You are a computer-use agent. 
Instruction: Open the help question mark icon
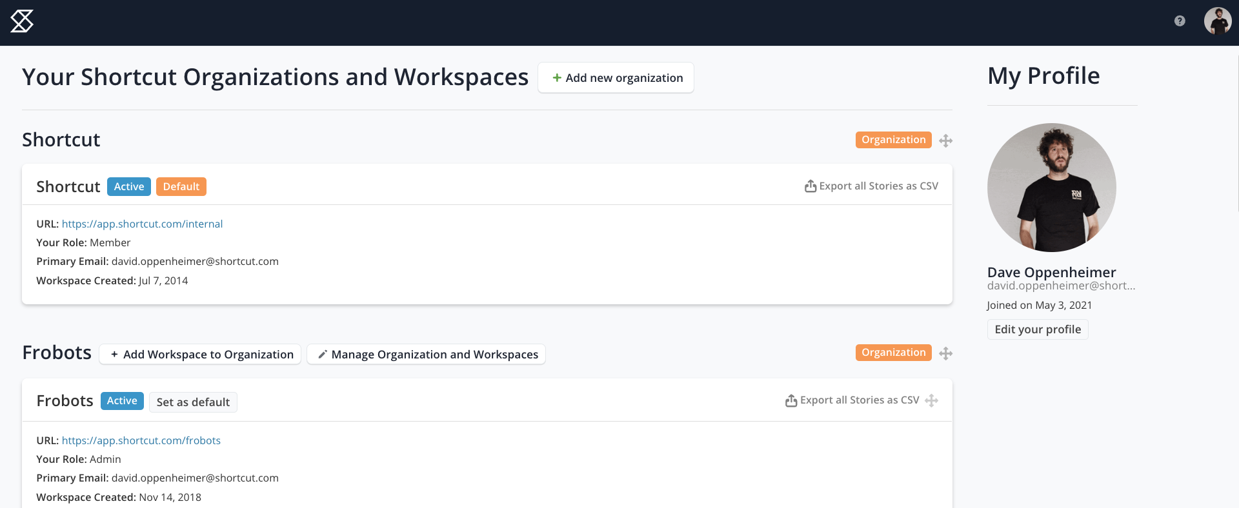point(1180,21)
